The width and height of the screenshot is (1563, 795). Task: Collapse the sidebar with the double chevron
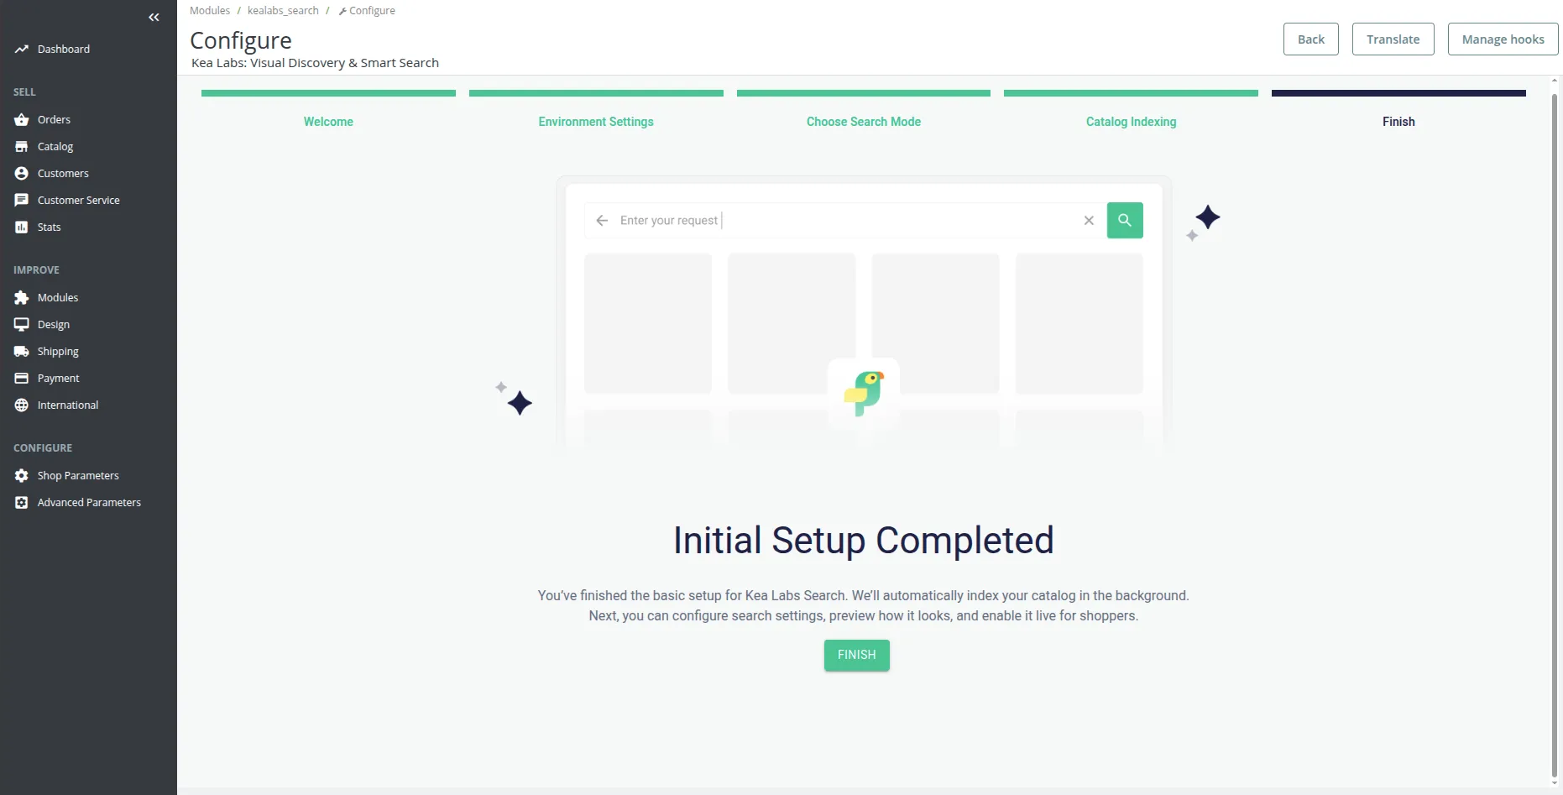[154, 18]
